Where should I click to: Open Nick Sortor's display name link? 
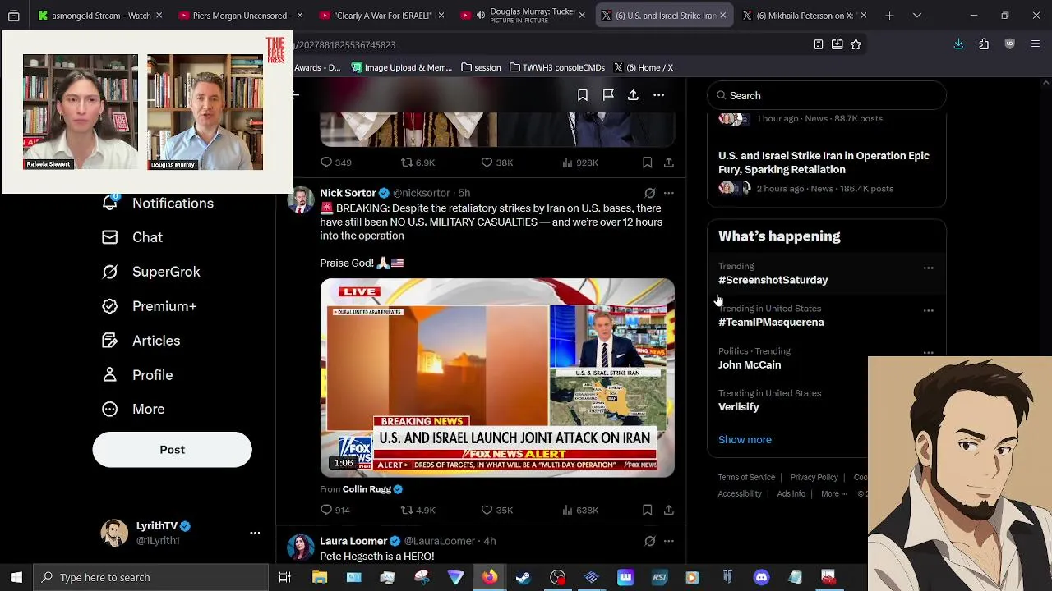click(x=348, y=193)
